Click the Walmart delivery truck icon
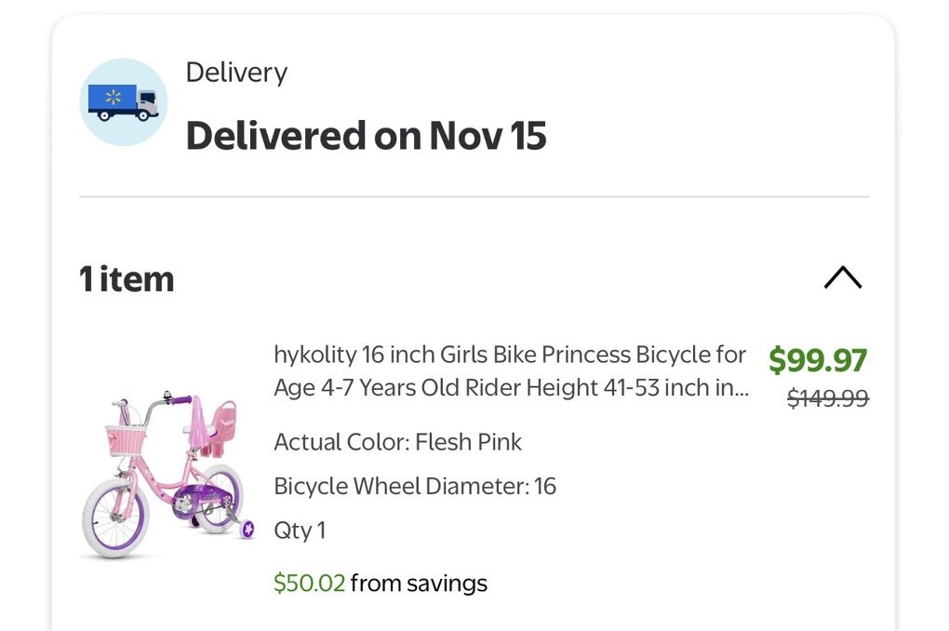949x631 pixels. 123,102
